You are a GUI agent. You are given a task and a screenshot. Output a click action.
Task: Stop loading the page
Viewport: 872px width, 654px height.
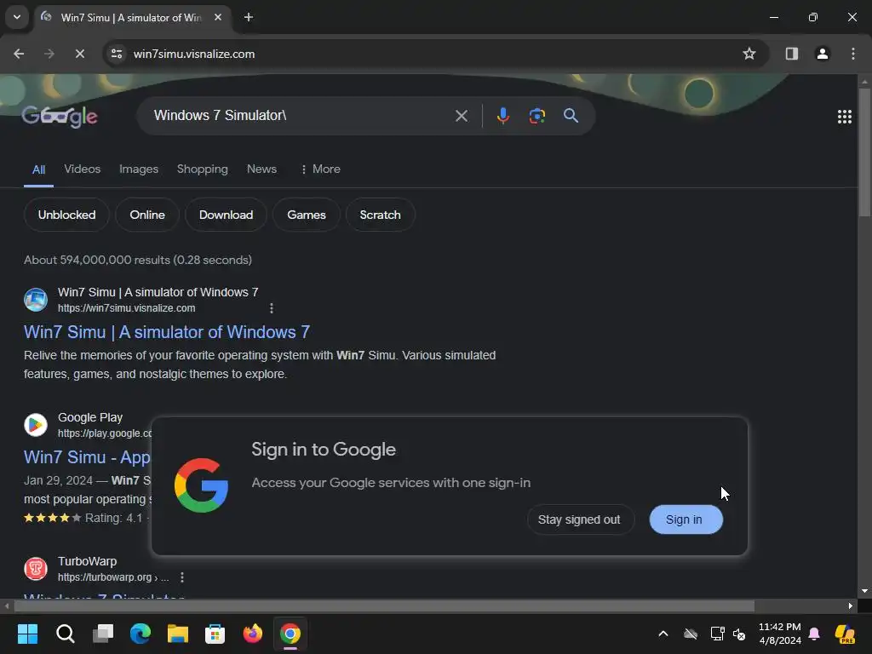click(x=79, y=54)
